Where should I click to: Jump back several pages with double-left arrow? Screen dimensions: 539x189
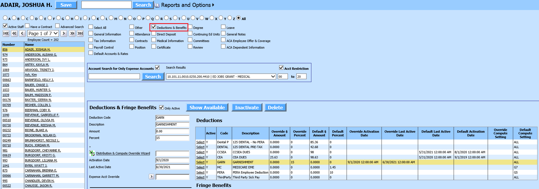point(14,33)
